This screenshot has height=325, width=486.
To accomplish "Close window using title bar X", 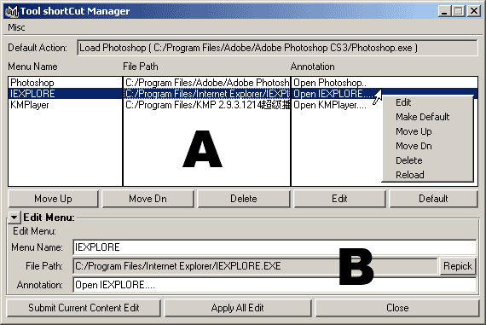I will point(474,11).
